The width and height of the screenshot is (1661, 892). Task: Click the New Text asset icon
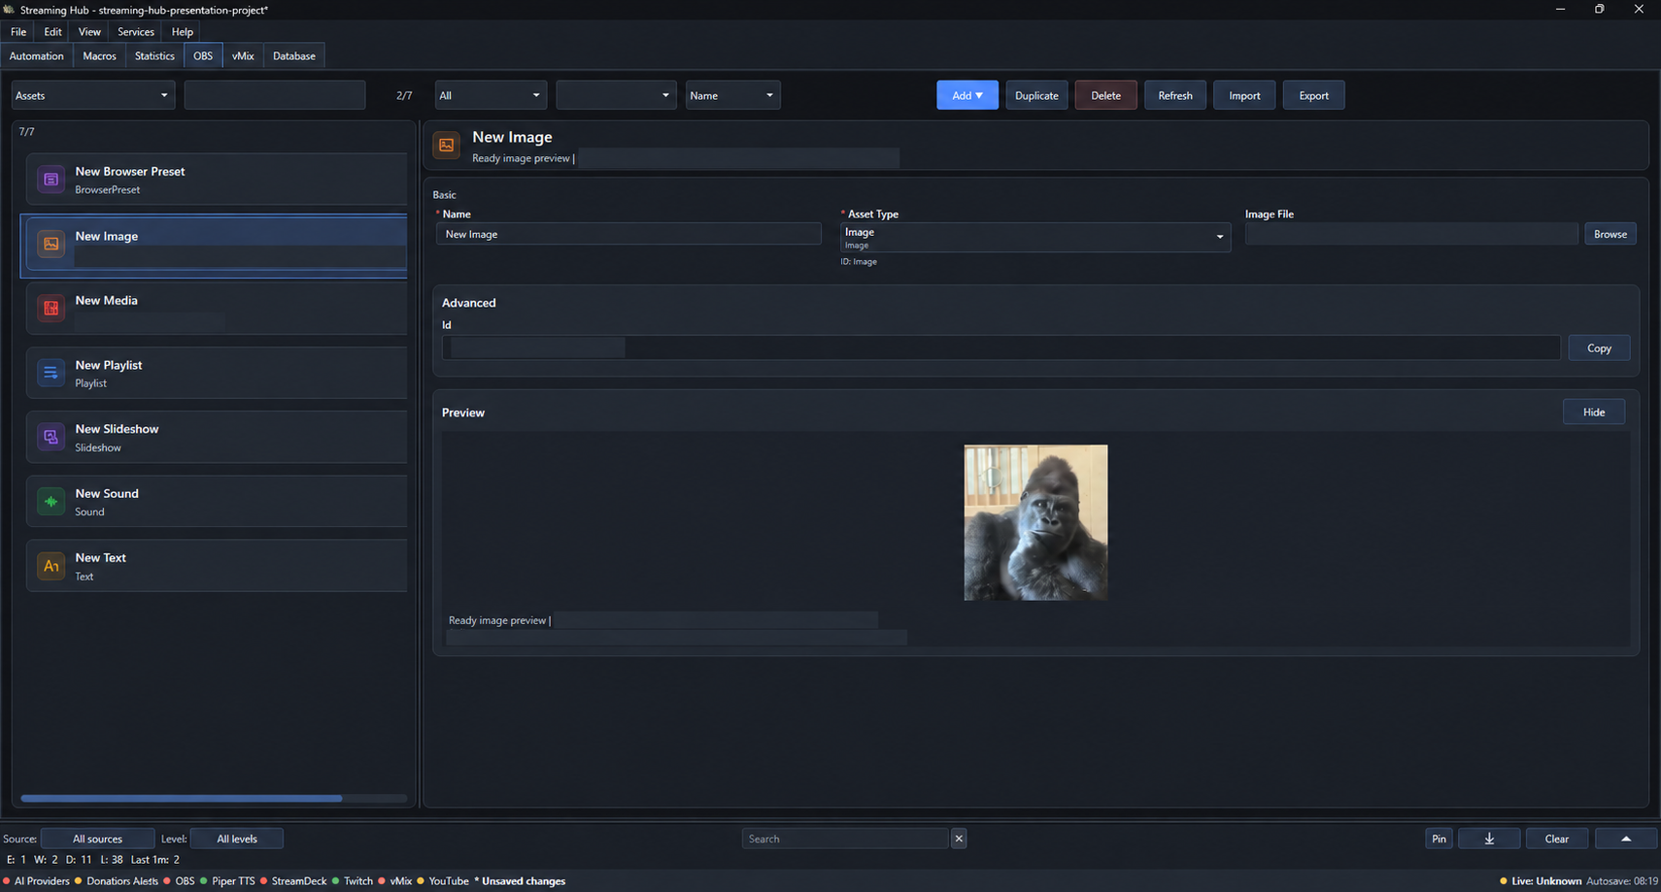click(x=51, y=566)
